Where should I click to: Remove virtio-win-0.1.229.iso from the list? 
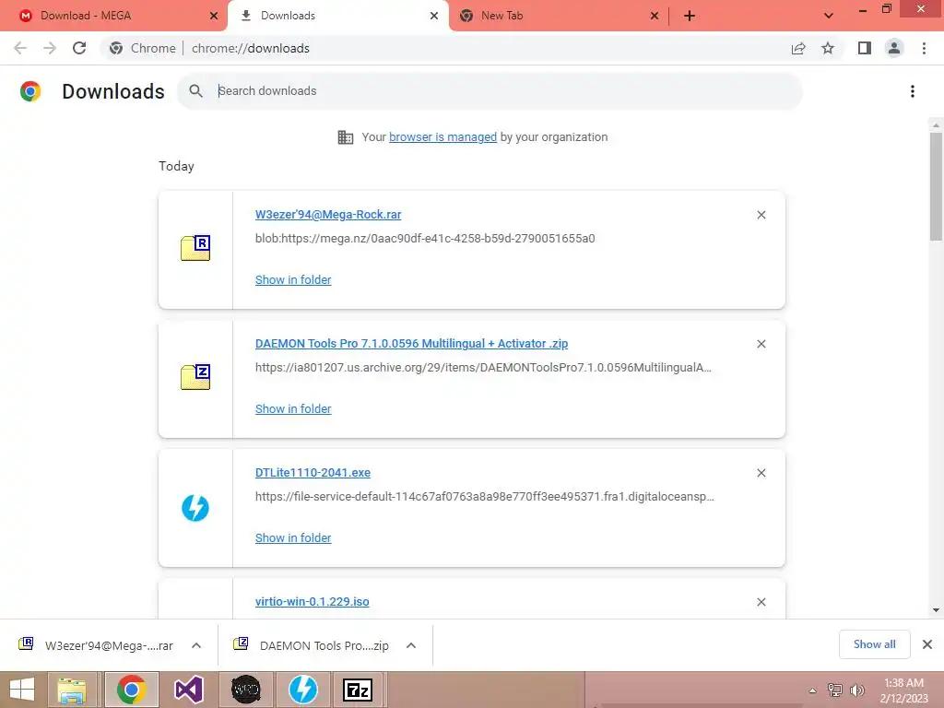(761, 602)
